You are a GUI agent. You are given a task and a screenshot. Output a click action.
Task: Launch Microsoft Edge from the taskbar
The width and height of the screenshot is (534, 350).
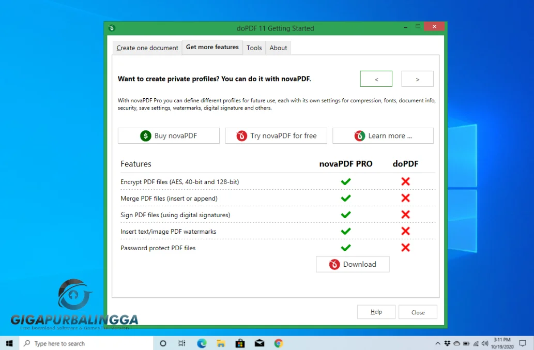click(x=202, y=343)
